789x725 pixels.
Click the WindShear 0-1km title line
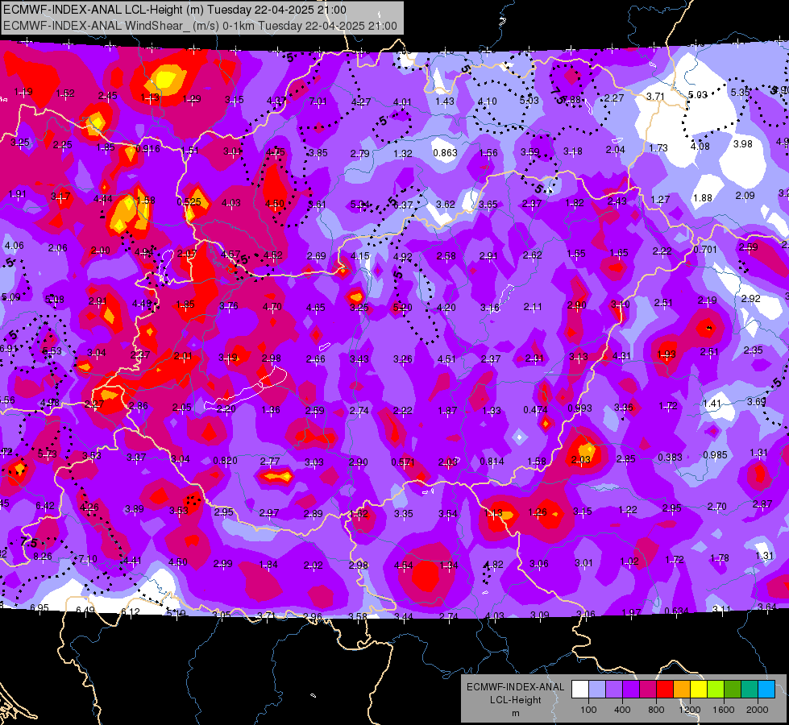(x=200, y=26)
